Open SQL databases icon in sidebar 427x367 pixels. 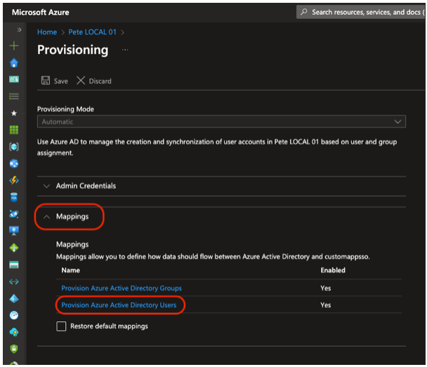[14, 197]
